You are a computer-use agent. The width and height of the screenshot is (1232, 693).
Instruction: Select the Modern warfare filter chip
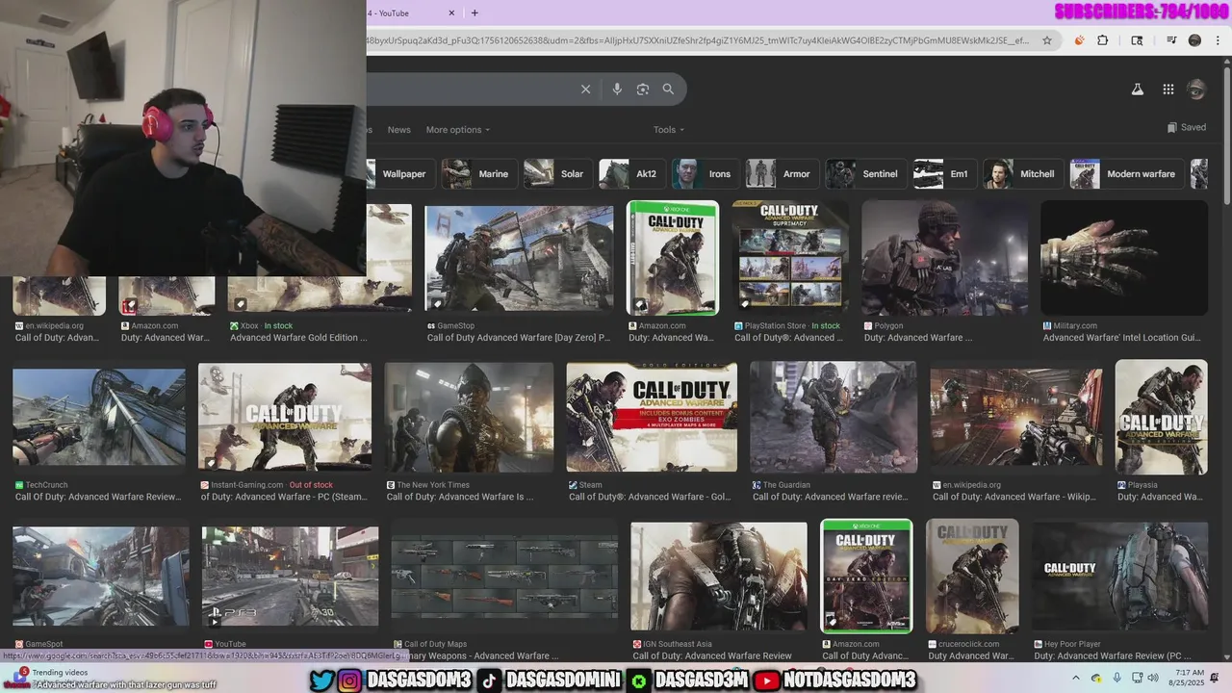(1126, 174)
